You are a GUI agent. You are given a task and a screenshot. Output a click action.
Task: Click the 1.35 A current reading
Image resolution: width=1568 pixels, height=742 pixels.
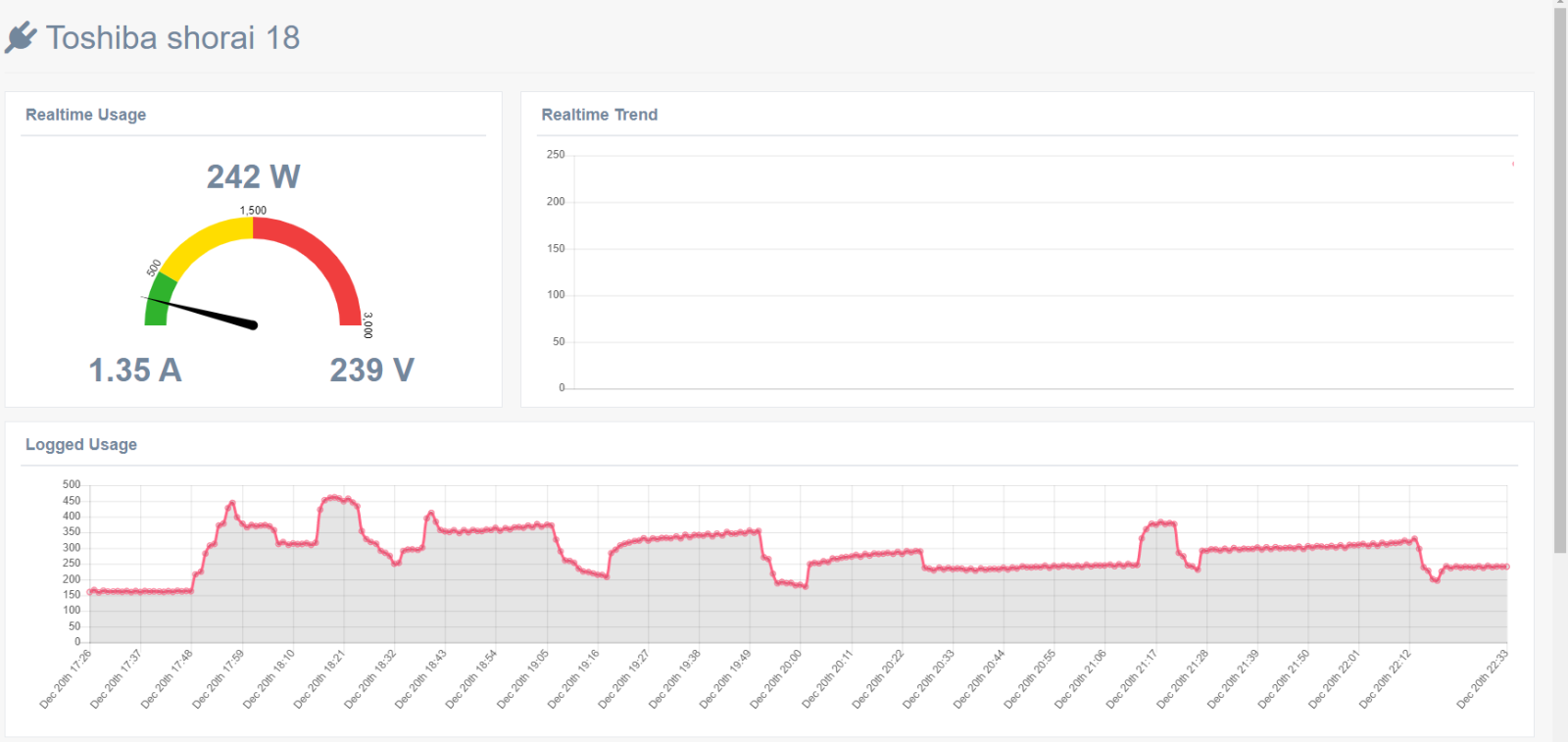pos(135,371)
